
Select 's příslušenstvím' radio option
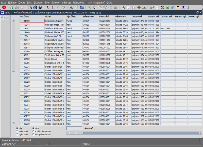click(33, 132)
